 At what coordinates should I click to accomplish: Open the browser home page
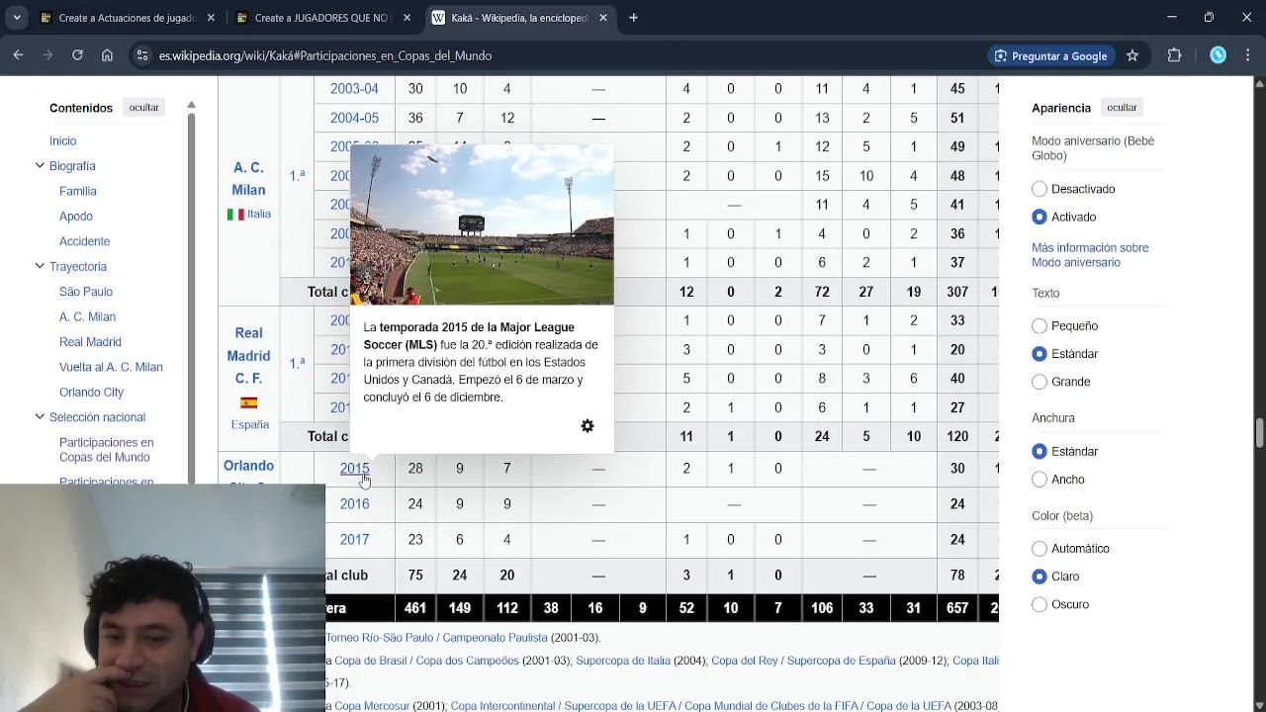tap(107, 55)
